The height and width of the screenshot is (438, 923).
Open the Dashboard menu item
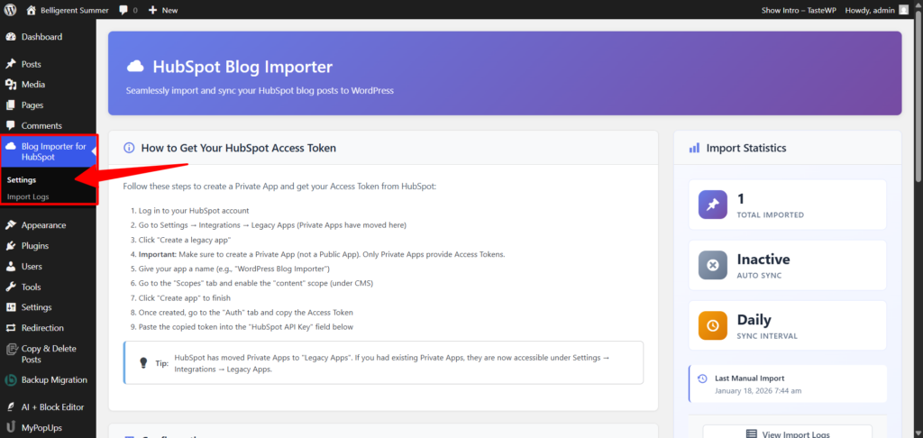41,37
